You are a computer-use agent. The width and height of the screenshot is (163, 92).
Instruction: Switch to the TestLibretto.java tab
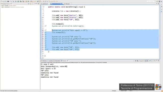[x=56, y=4]
